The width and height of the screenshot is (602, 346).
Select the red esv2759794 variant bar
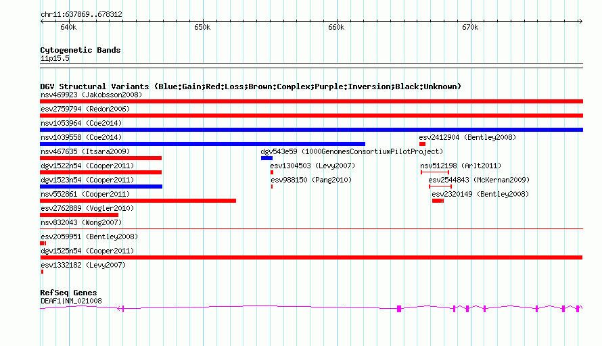[x=311, y=116]
